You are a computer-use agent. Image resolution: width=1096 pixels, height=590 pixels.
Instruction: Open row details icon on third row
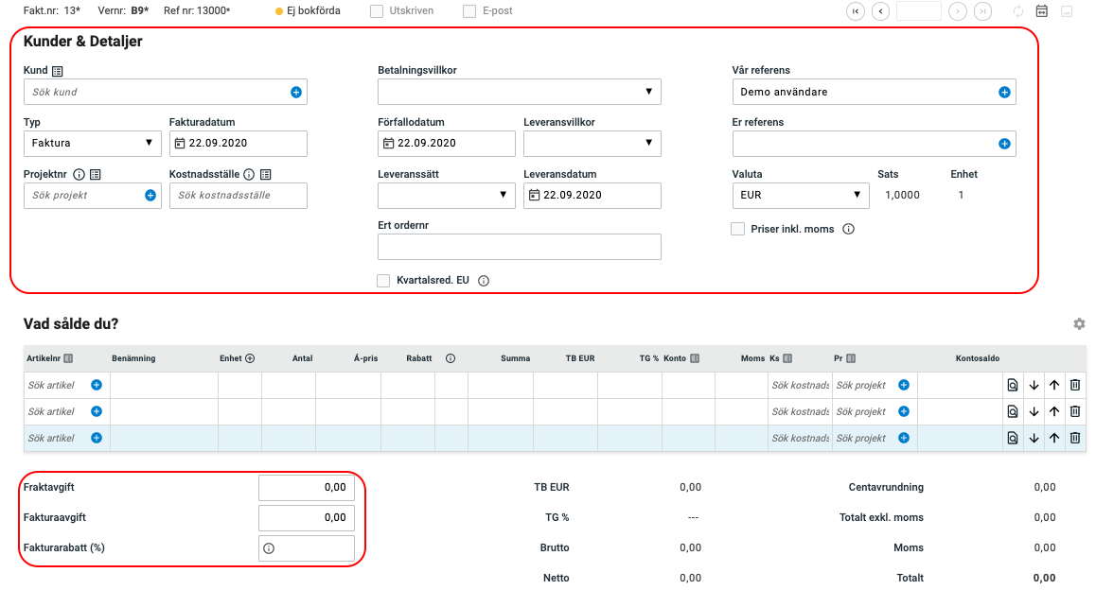[x=1012, y=439]
